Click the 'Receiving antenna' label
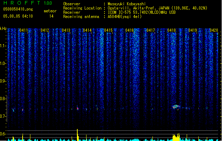The height and width of the screenshot is (141, 222). [x=81, y=17]
